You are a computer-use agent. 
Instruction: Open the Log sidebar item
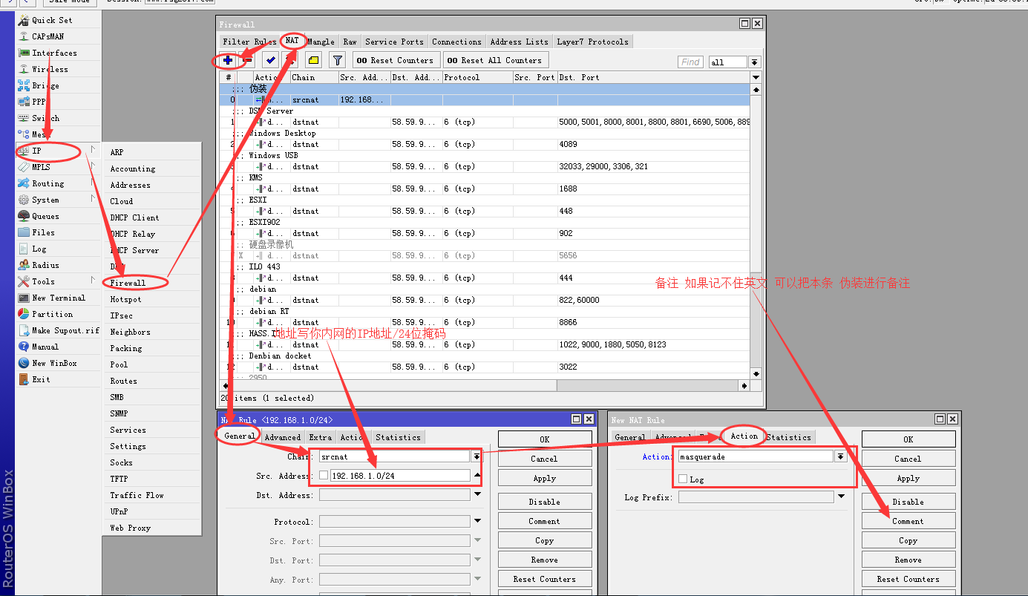pos(39,249)
